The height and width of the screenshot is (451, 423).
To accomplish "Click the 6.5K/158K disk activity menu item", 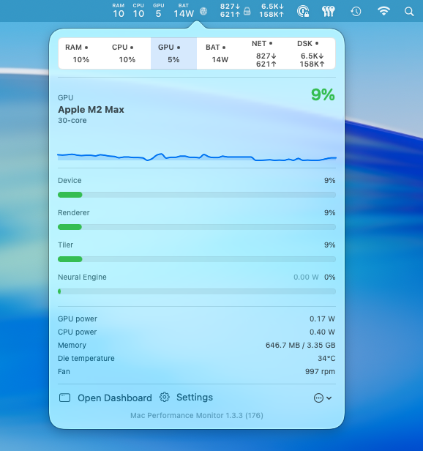I will click(x=272, y=11).
